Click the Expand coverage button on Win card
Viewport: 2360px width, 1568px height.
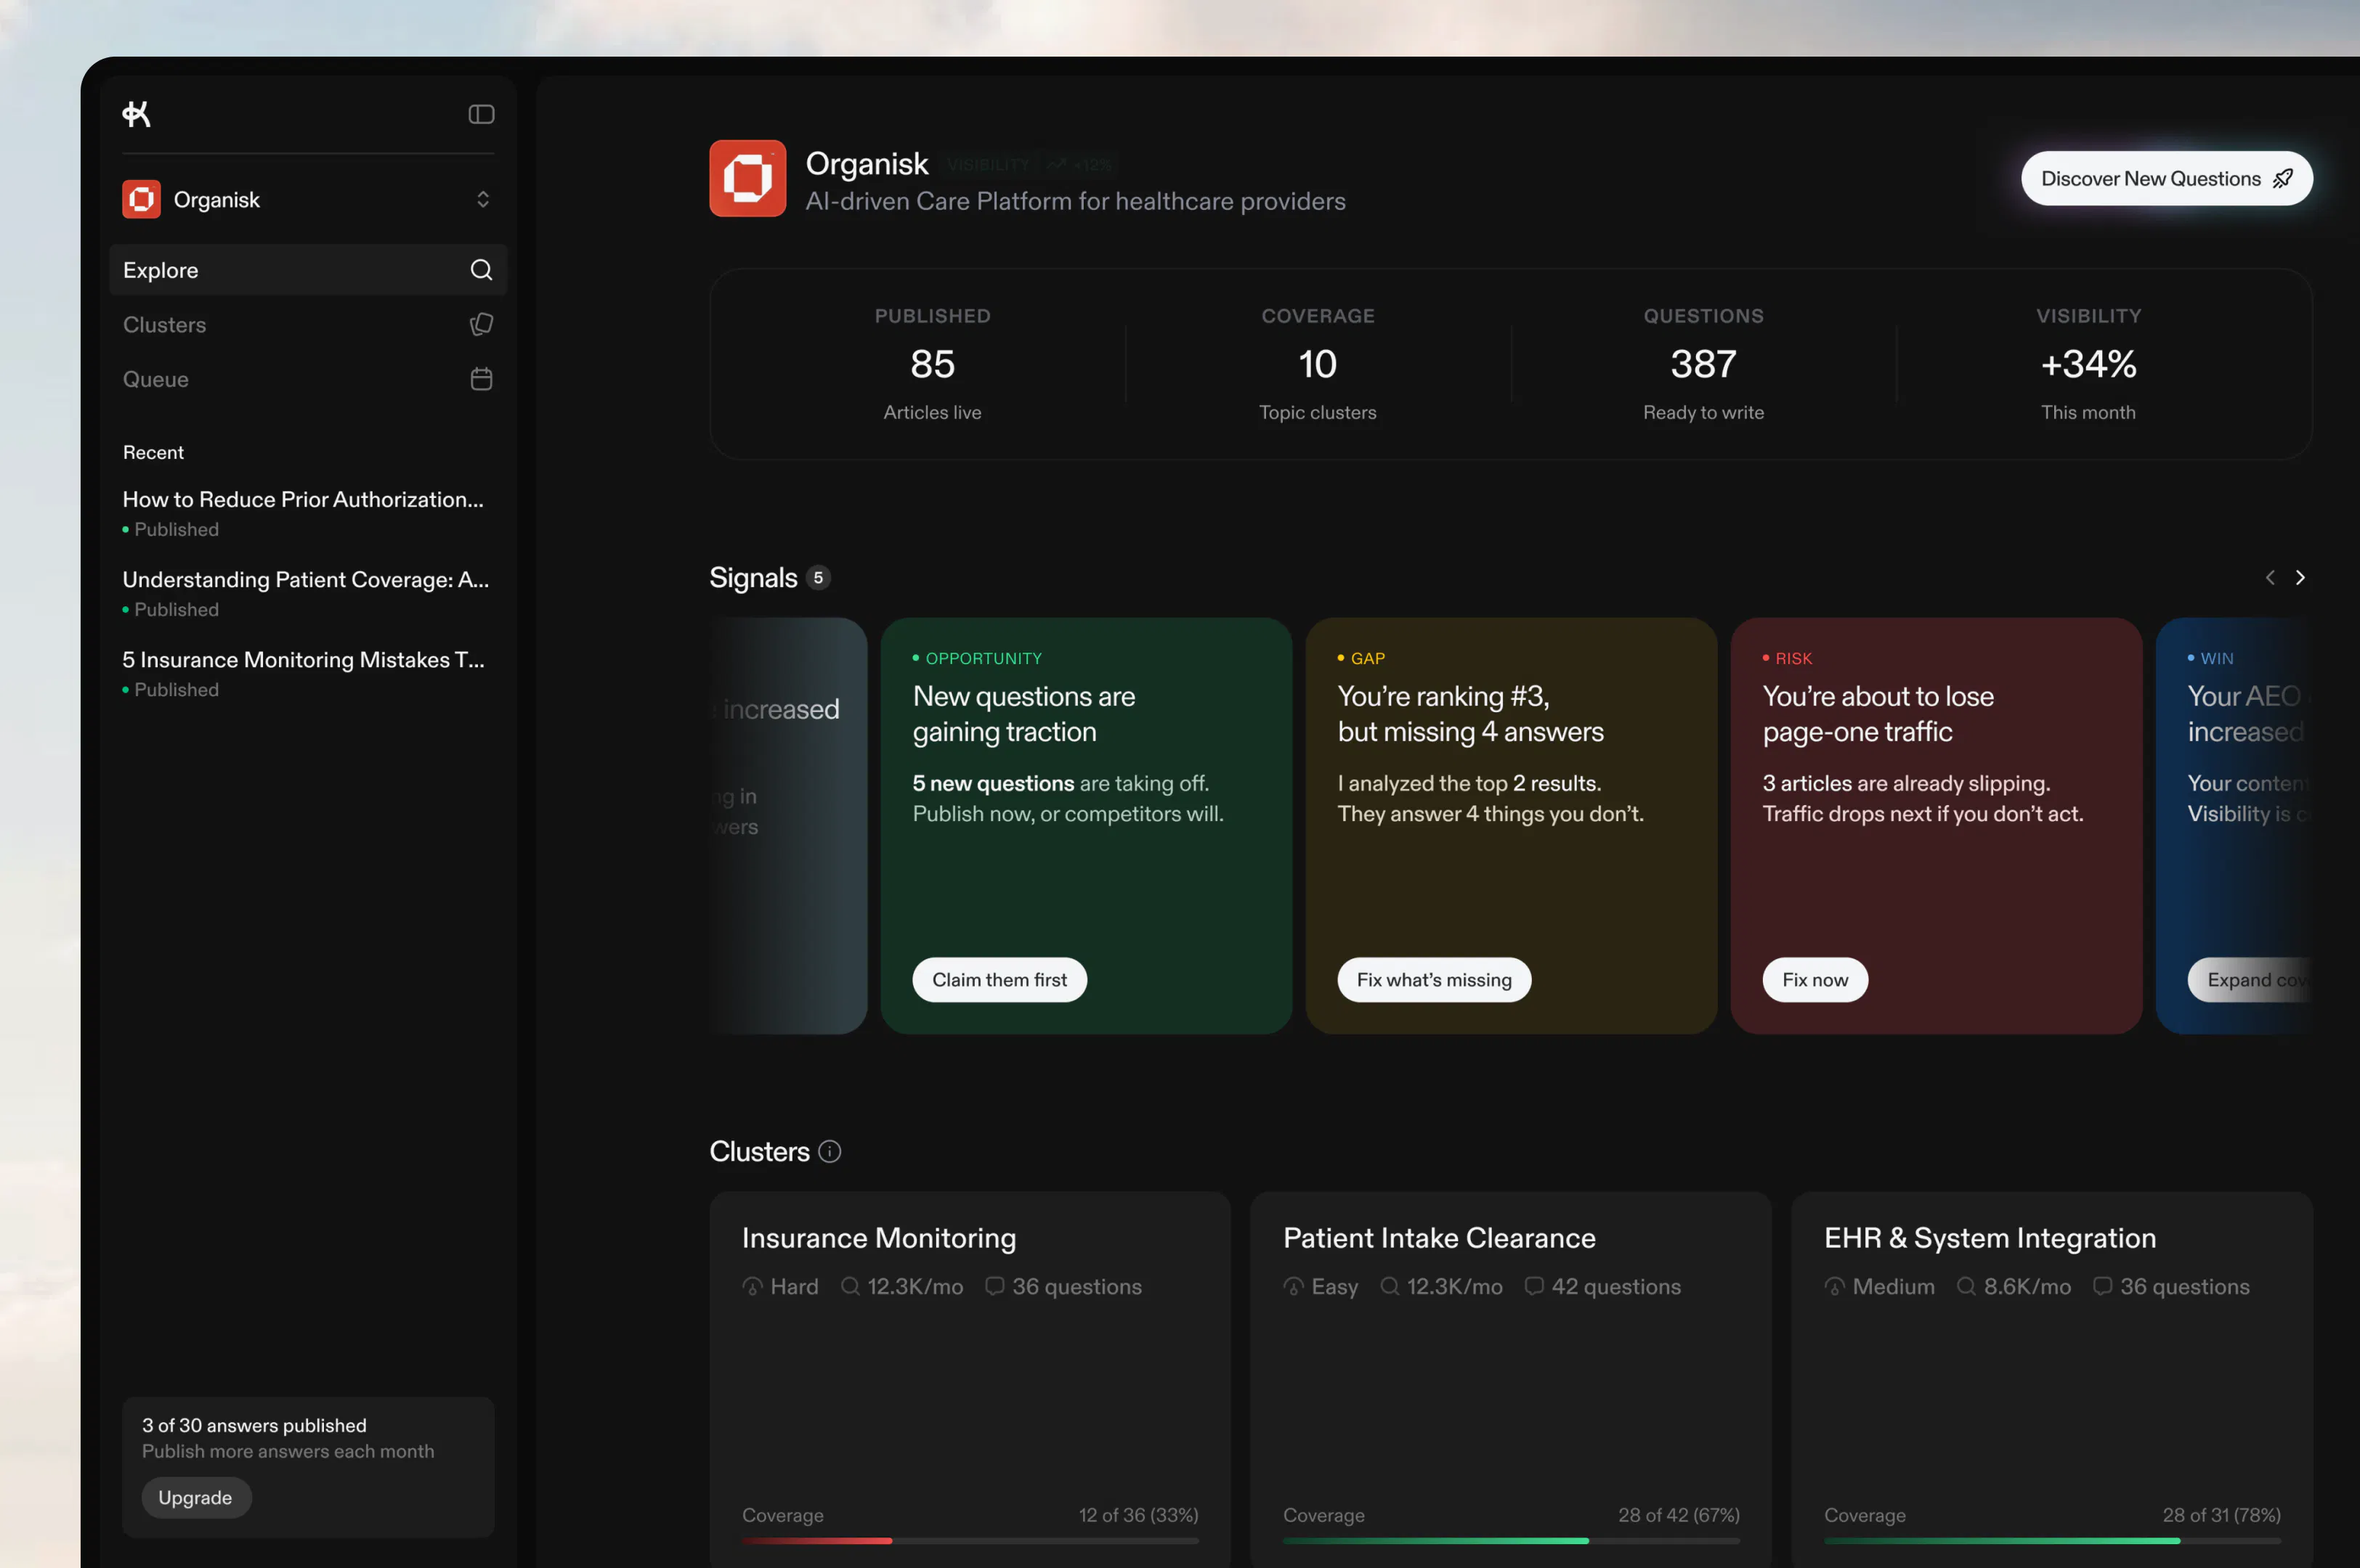(2250, 980)
